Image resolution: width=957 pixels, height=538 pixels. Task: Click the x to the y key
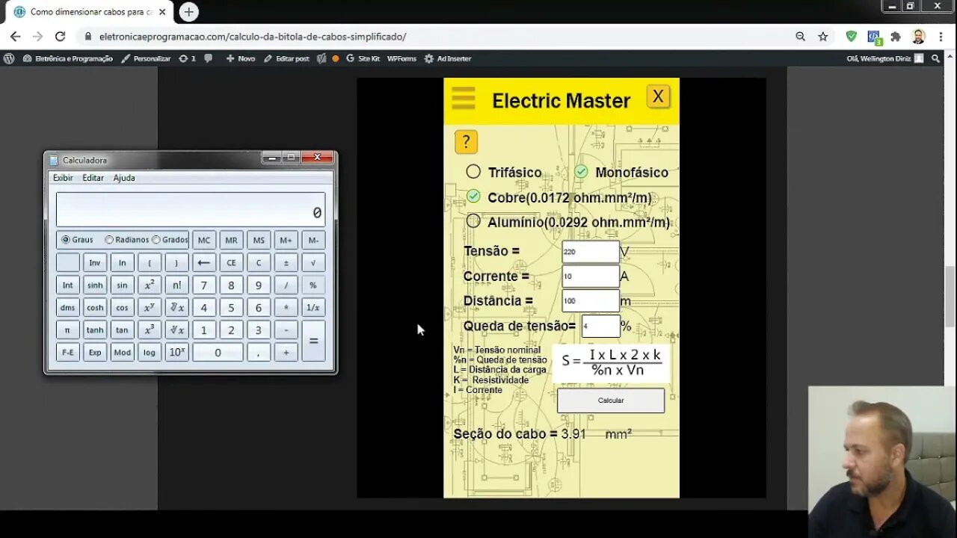(x=149, y=307)
